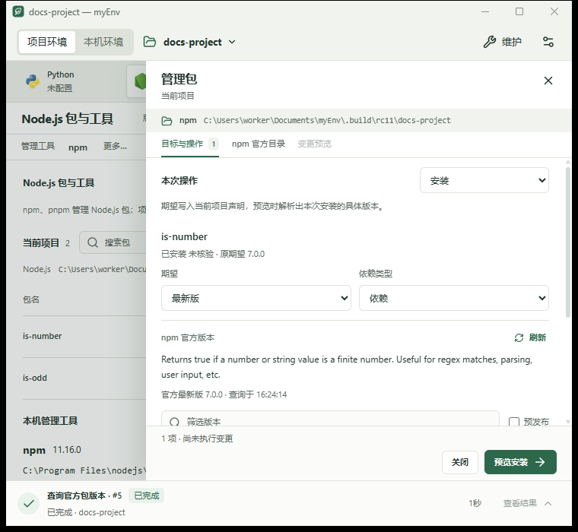Click the 搜索包 magnifier icon
578x532 pixels.
(93, 242)
